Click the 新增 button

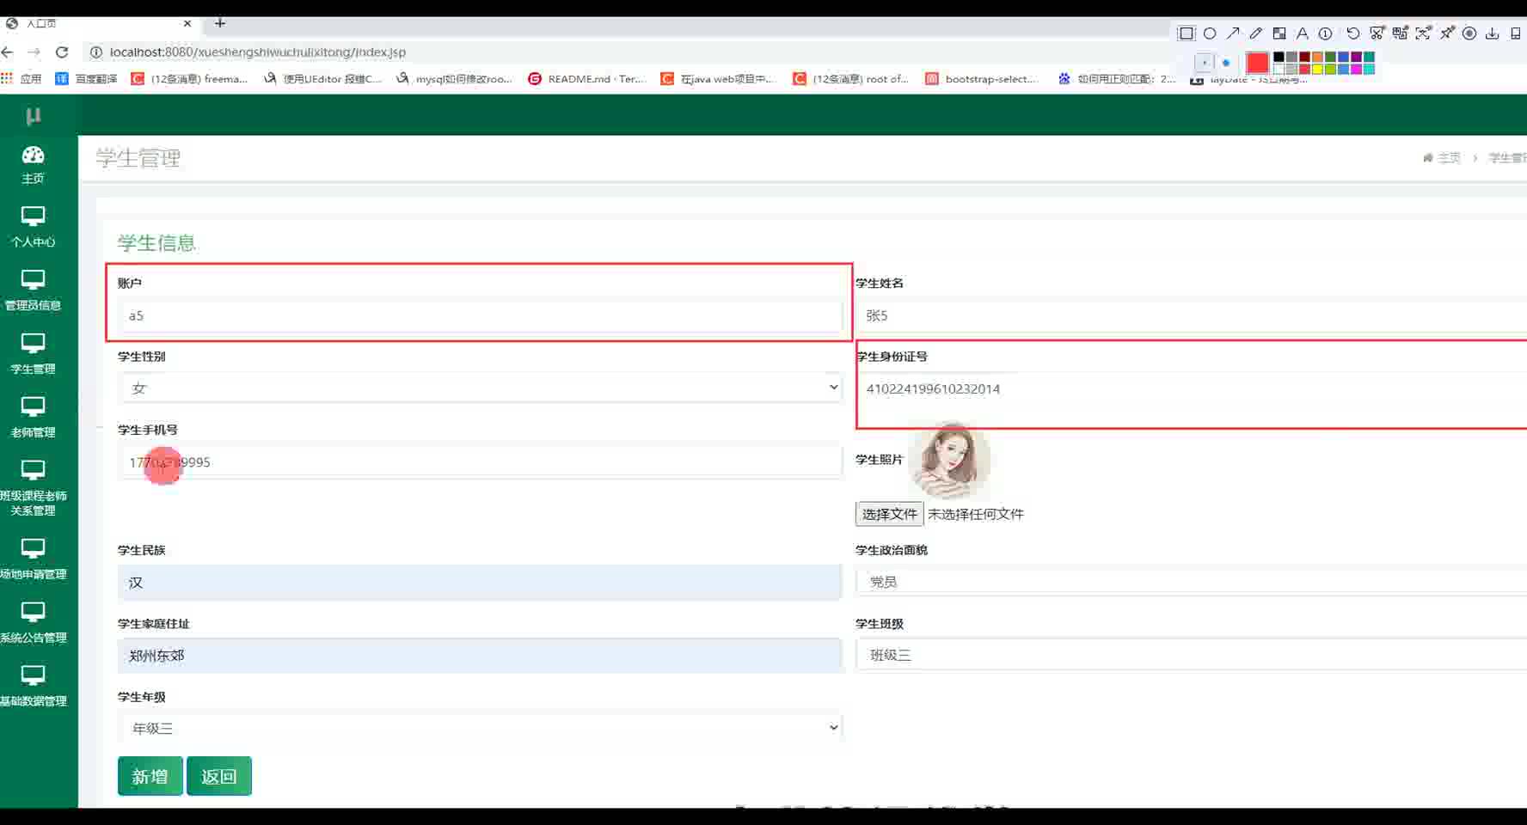coord(150,776)
